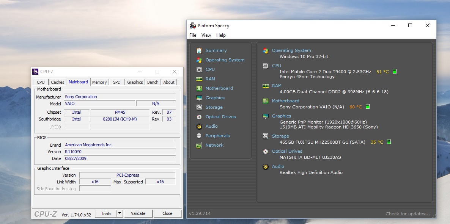The width and height of the screenshot is (450, 224).
Task: Click the Operating System Windows flag sidebar icon
Action: click(x=199, y=60)
